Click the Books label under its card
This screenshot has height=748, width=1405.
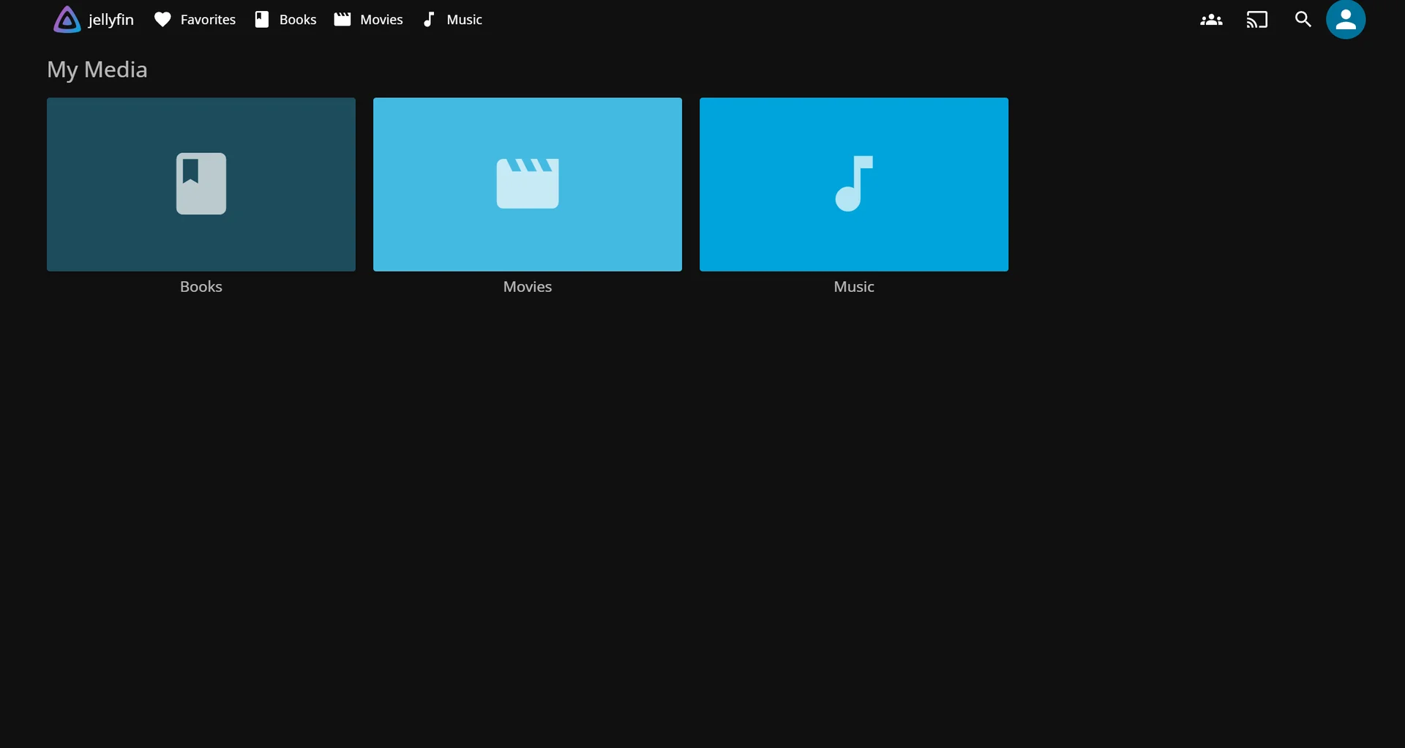click(x=201, y=287)
